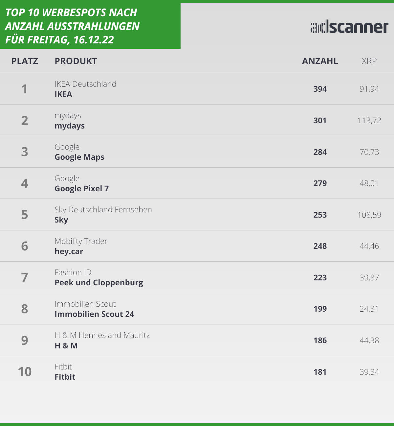The height and width of the screenshot is (426, 394).
Task: Select Peek und Cloppenburg entry
Action: [99, 283]
